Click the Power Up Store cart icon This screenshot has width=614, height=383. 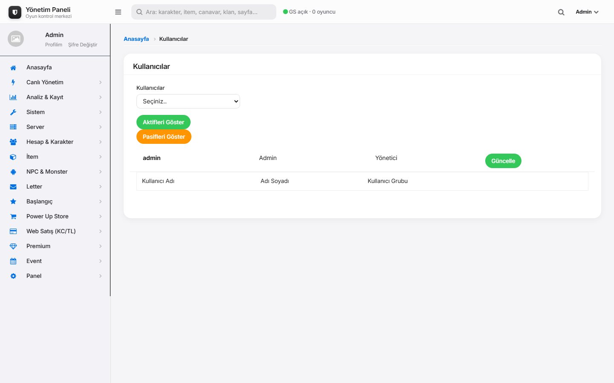pos(13,217)
